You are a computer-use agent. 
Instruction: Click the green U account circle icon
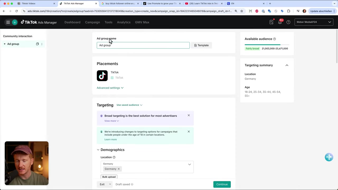click(x=15, y=22)
